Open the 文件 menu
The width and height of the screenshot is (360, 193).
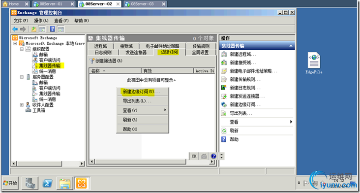click(21, 21)
